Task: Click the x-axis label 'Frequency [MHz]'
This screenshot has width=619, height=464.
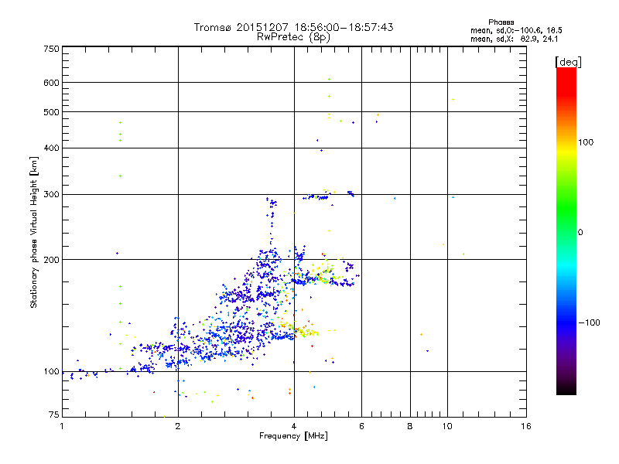Action: (293, 436)
